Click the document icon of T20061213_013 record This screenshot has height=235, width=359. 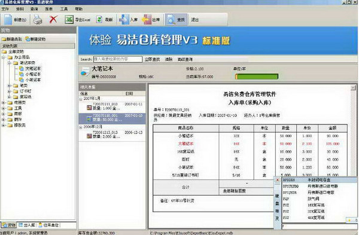(x=89, y=136)
